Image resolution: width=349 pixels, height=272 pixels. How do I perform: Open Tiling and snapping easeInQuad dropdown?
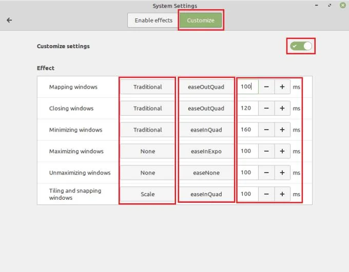206,194
